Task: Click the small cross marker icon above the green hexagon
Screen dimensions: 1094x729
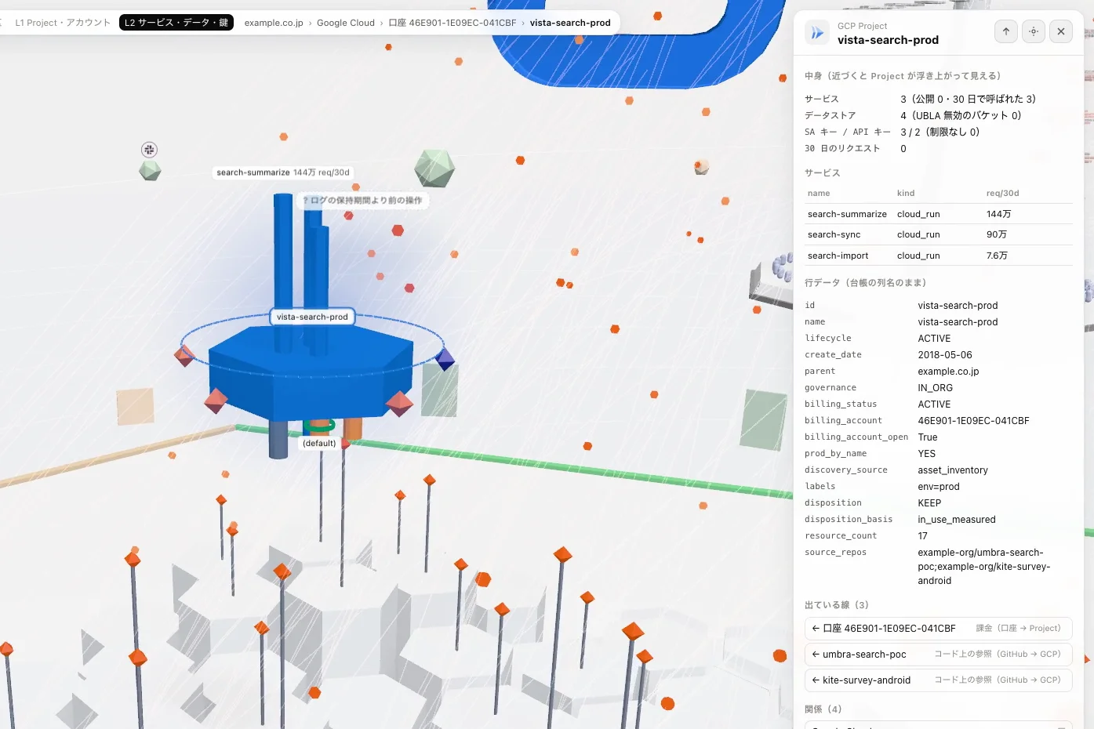Action: [149, 150]
